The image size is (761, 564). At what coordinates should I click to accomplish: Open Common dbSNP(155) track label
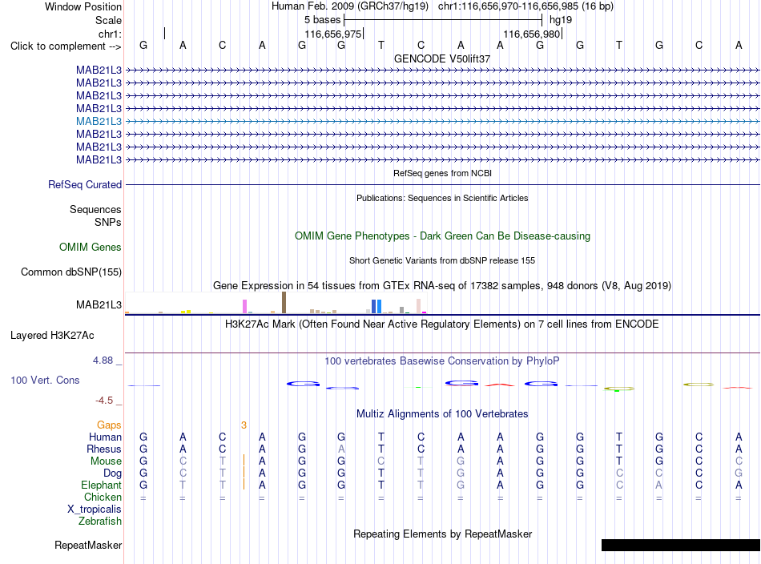[71, 272]
